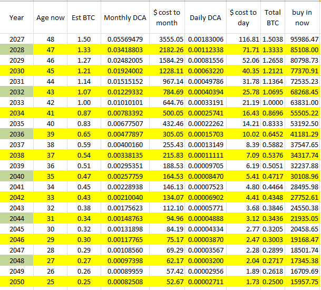This screenshot has width=321, height=290.
Task: Click the Total BTC value 1.0000
Action: pos(273,102)
